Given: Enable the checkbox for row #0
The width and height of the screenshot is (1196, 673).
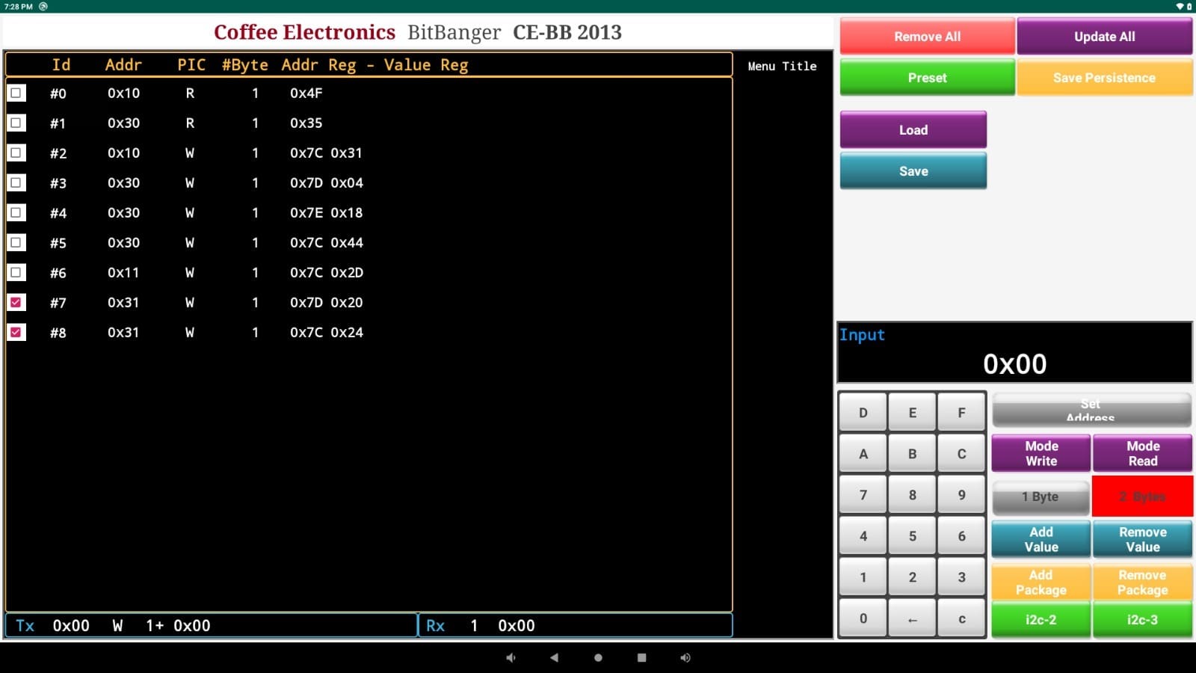Looking at the screenshot, I should (16, 93).
